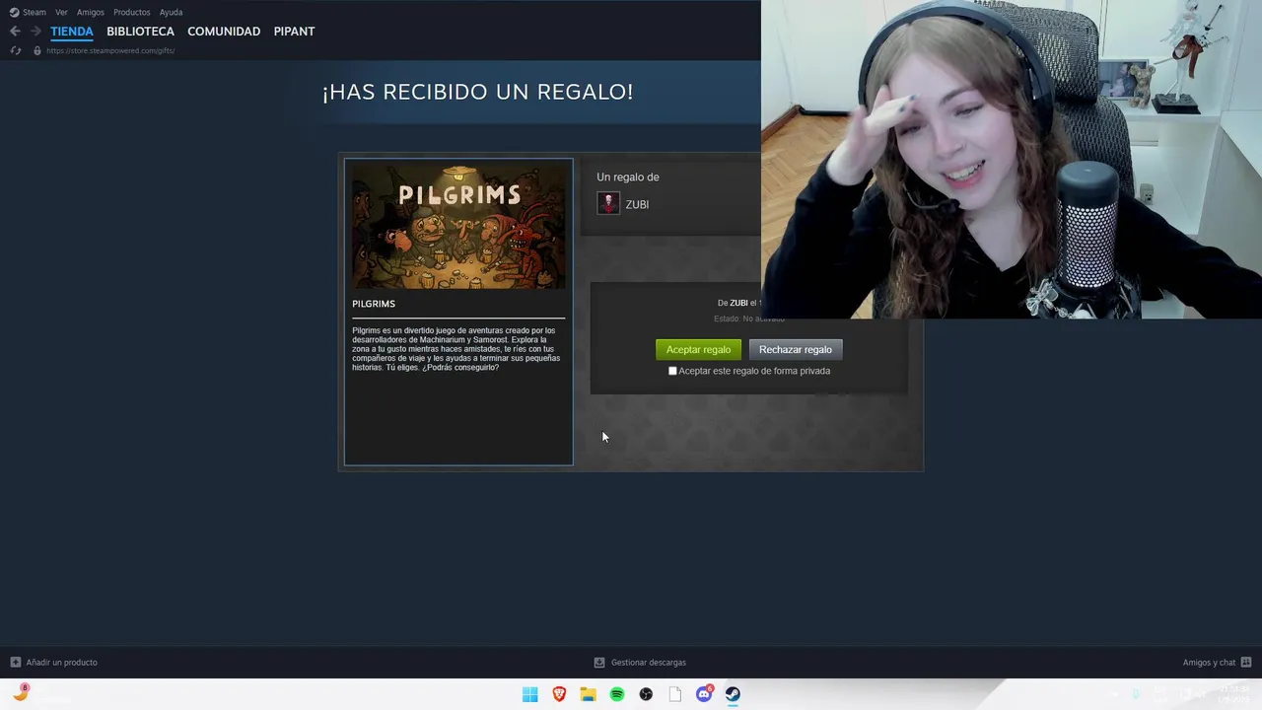Open the Amigos menu
The image size is (1262, 710).
(x=91, y=12)
